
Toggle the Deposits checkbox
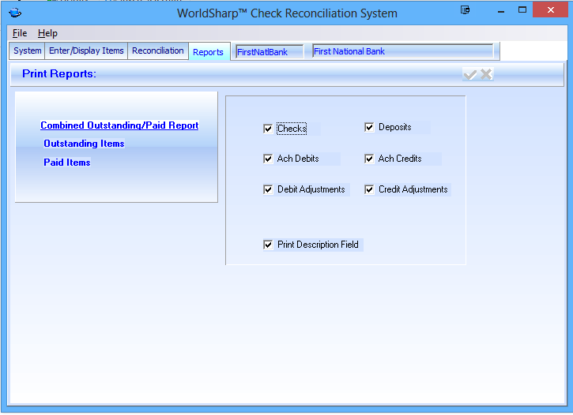pos(369,127)
